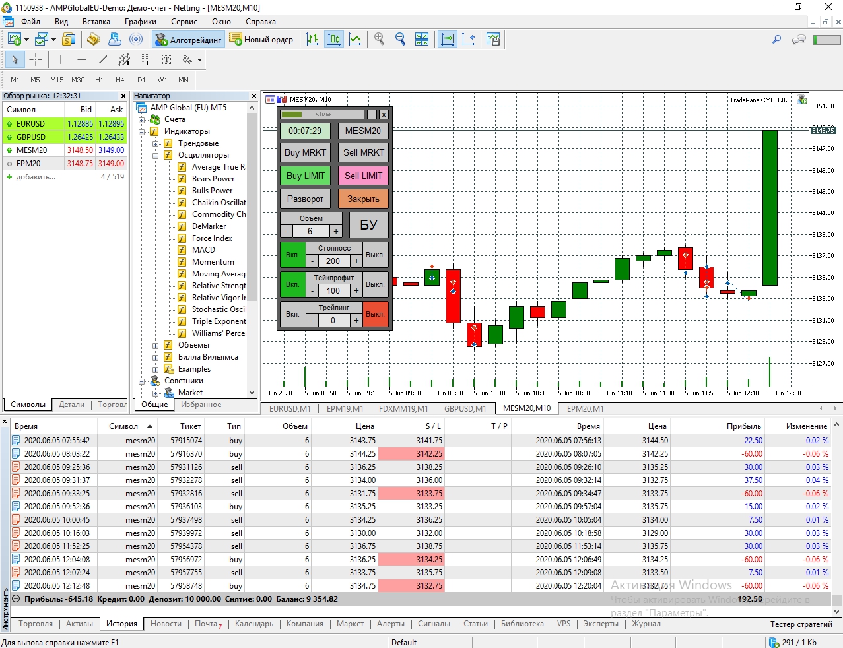Image resolution: width=843 pixels, height=648 pixels.
Task: Open the Графики menu
Action: click(x=141, y=22)
